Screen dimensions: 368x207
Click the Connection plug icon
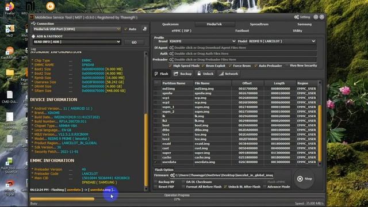(x=33, y=24)
